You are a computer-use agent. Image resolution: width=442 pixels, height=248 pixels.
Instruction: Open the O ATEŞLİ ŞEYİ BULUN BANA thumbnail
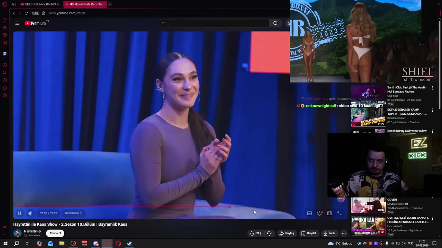[368, 226]
